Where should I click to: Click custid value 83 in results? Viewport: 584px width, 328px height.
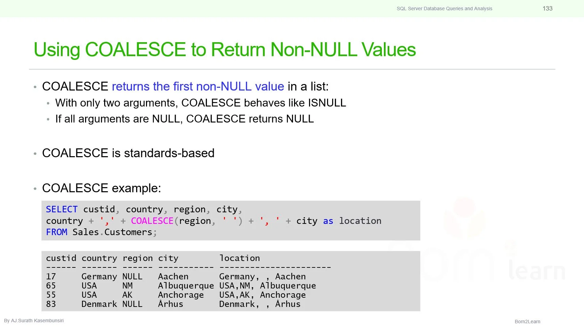point(51,304)
